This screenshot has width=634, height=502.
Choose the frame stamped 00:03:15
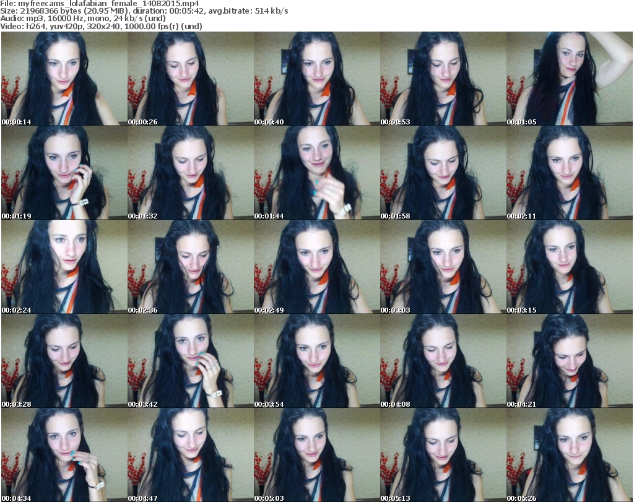point(570,267)
